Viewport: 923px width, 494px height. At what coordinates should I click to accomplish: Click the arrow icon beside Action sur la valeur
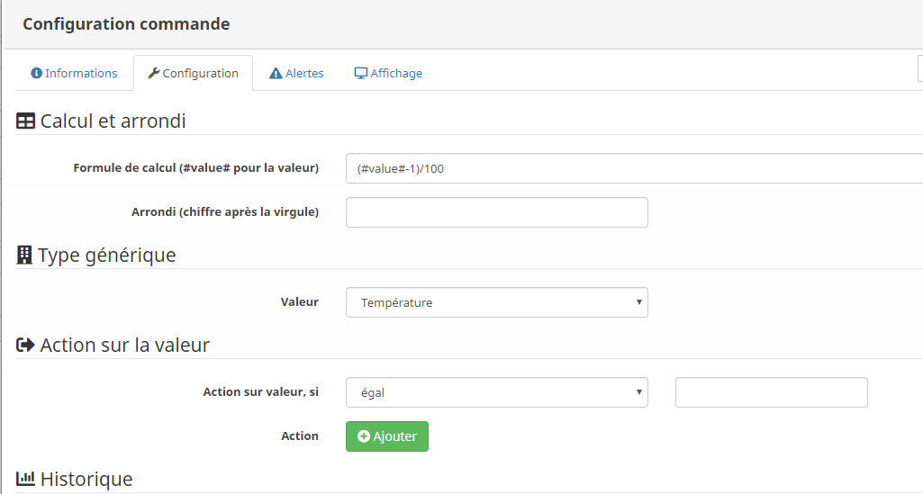[26, 345]
